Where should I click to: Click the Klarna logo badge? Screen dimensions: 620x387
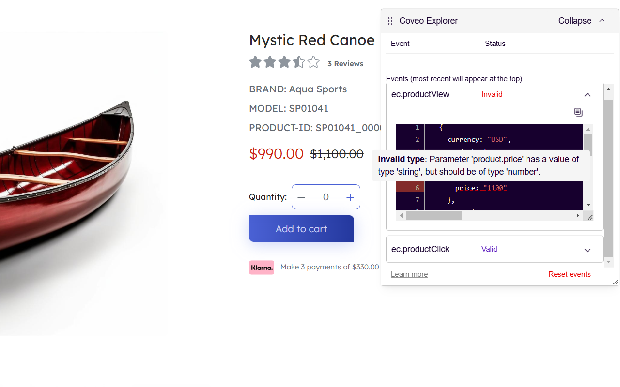[262, 268]
